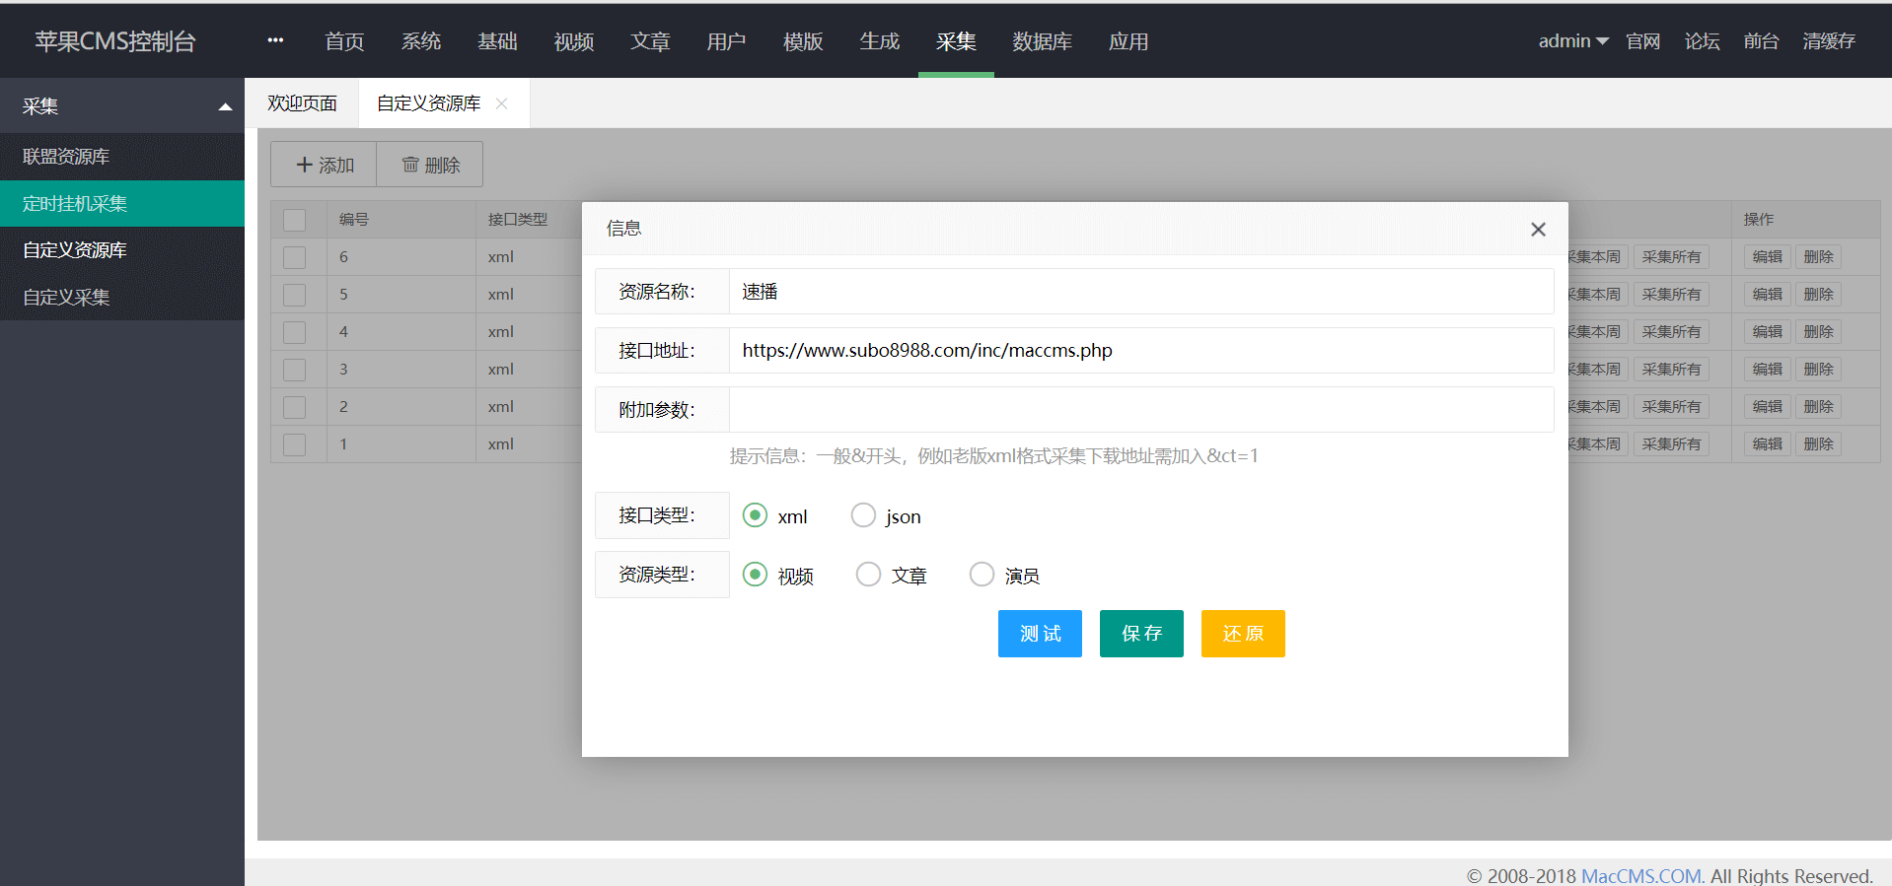Click the 删除 trash button in toolbar
1892x886 pixels.
coord(431,165)
